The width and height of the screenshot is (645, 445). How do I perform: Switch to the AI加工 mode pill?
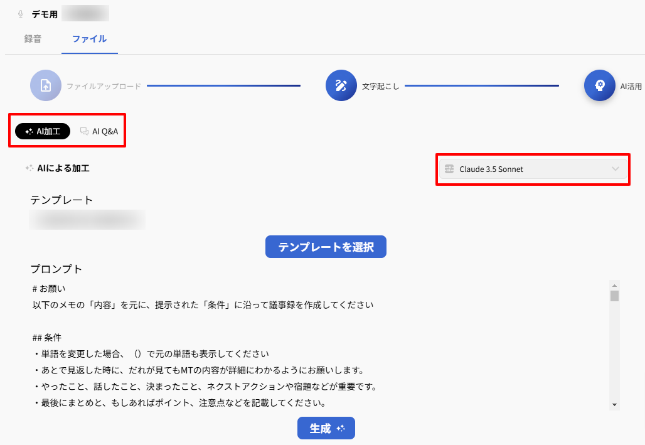click(43, 131)
